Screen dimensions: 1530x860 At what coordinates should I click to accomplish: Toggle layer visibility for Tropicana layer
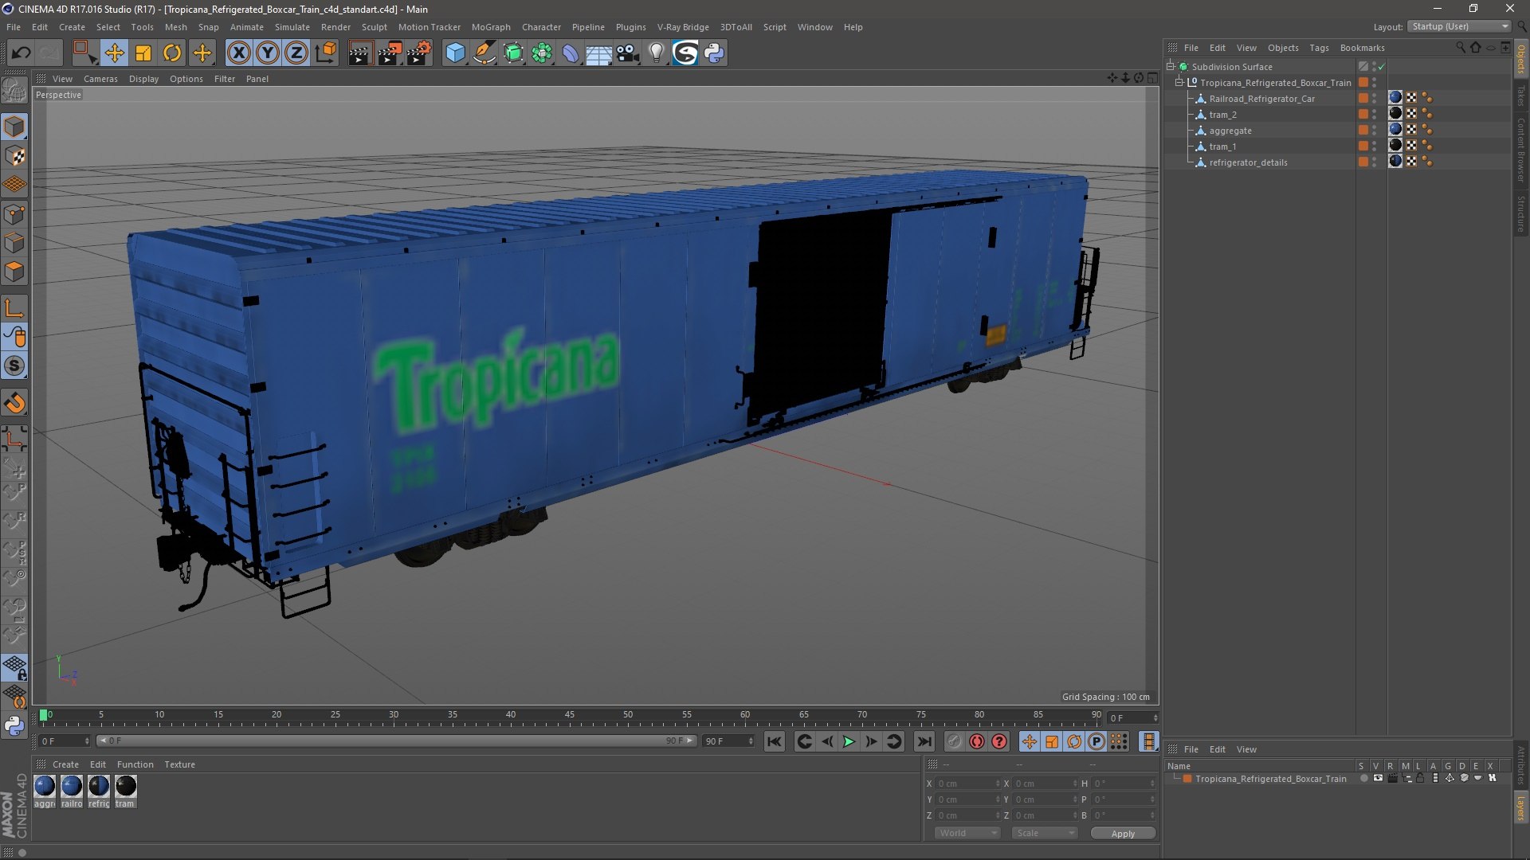tap(1378, 779)
